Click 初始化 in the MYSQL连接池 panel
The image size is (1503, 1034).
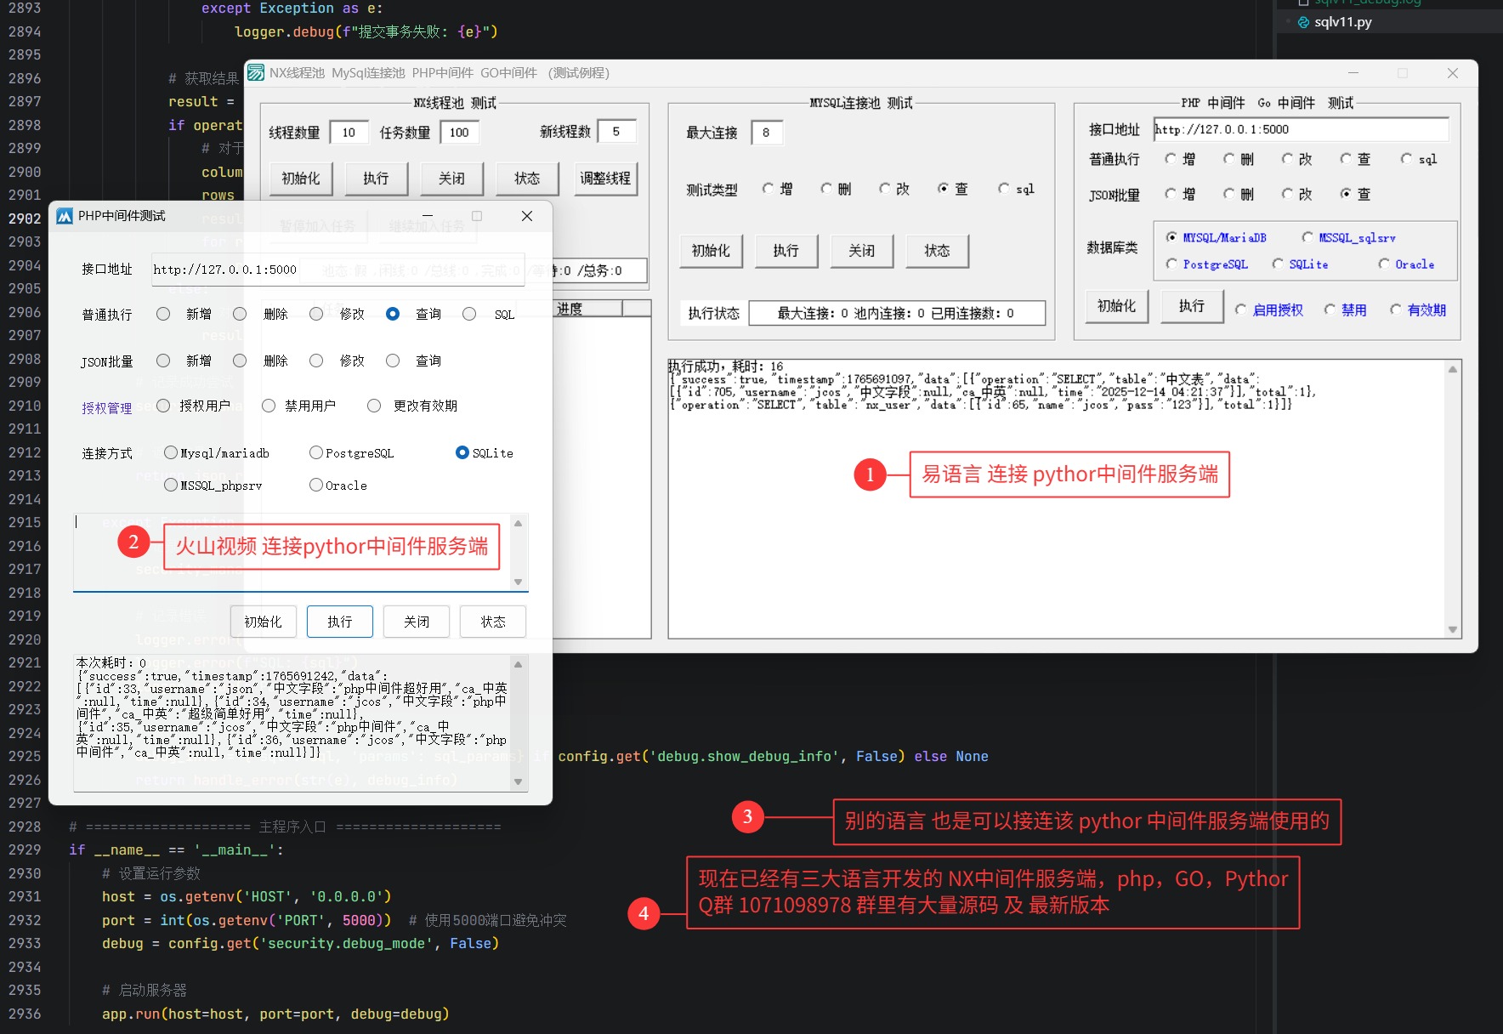click(x=711, y=251)
